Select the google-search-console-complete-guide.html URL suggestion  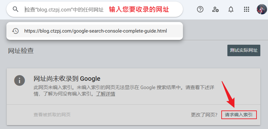click(95, 31)
